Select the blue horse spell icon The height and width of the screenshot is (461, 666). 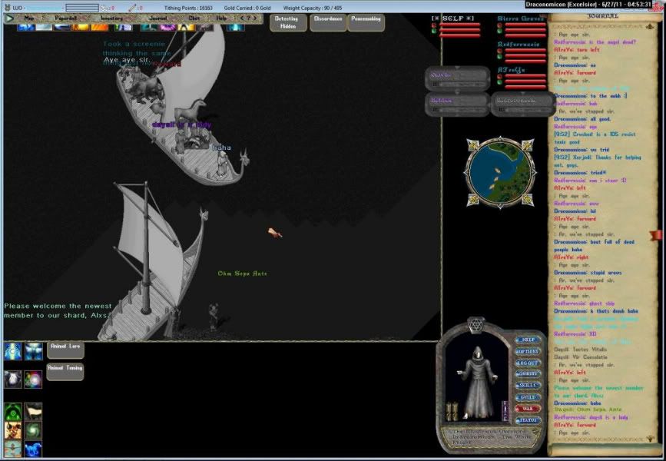tap(33, 449)
